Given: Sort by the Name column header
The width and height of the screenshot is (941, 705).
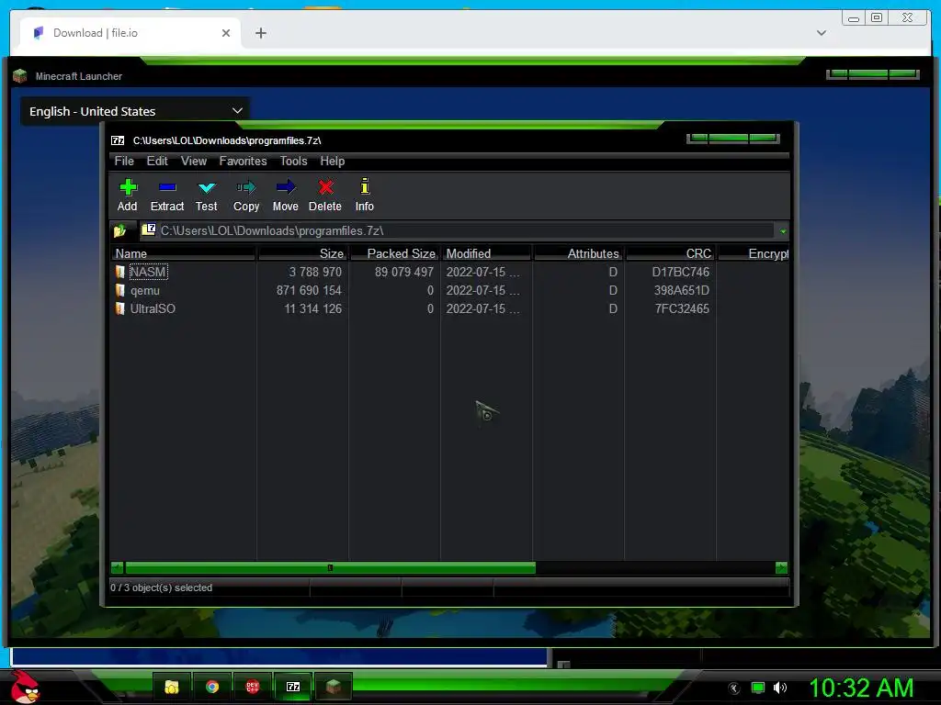Looking at the screenshot, I should pos(183,253).
